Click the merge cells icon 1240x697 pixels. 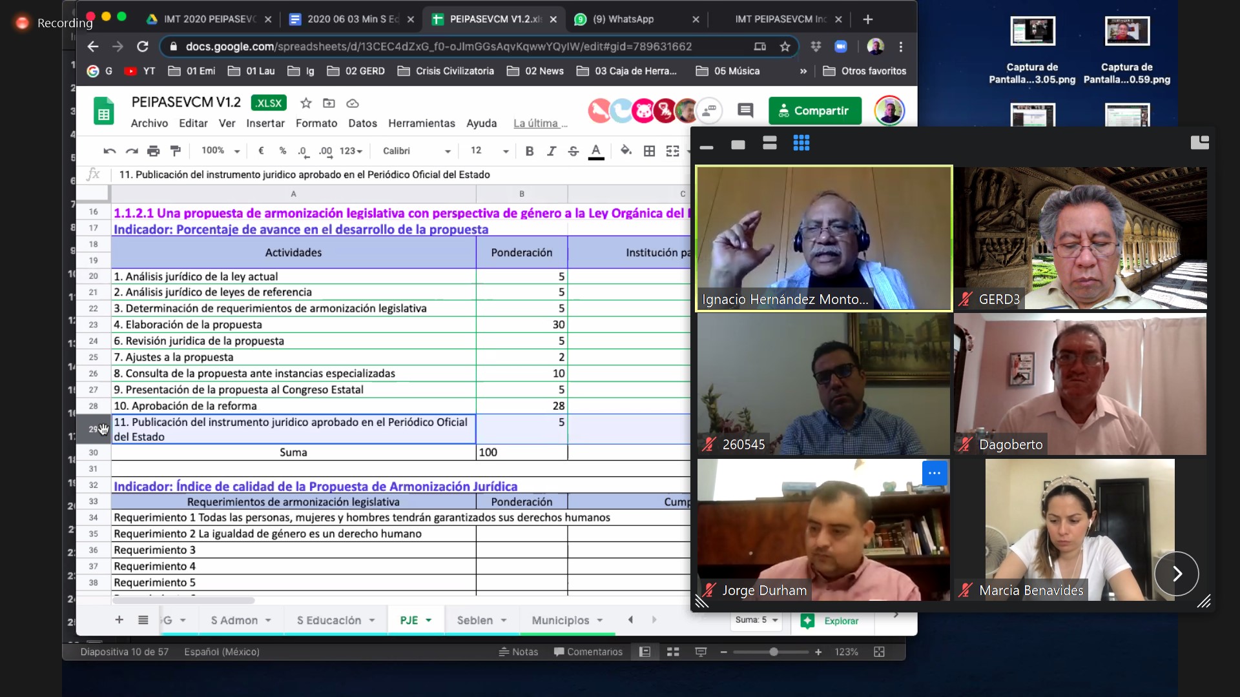pos(672,151)
